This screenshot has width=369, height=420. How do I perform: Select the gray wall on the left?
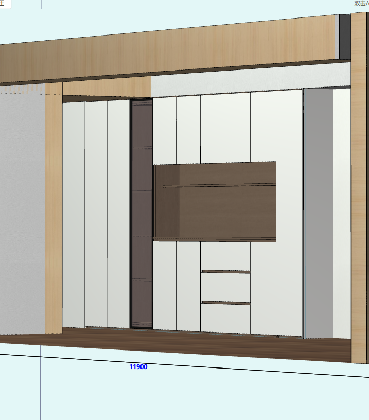tap(22, 206)
